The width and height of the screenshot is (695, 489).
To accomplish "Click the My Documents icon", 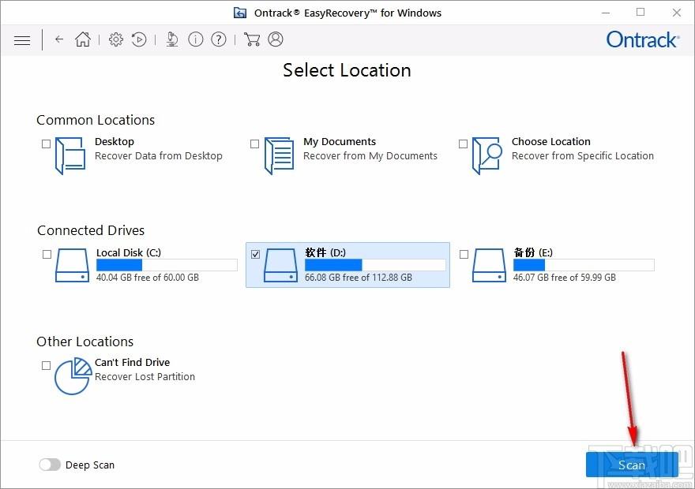I will click(x=279, y=155).
